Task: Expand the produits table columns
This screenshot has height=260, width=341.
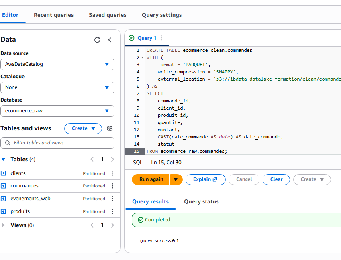Action: (3, 211)
